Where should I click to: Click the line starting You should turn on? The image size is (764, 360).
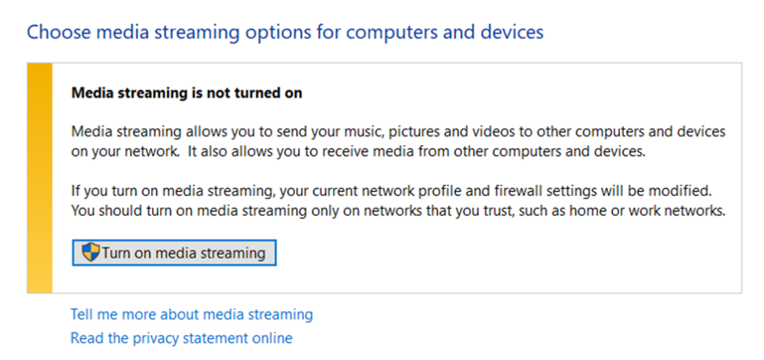point(399,211)
